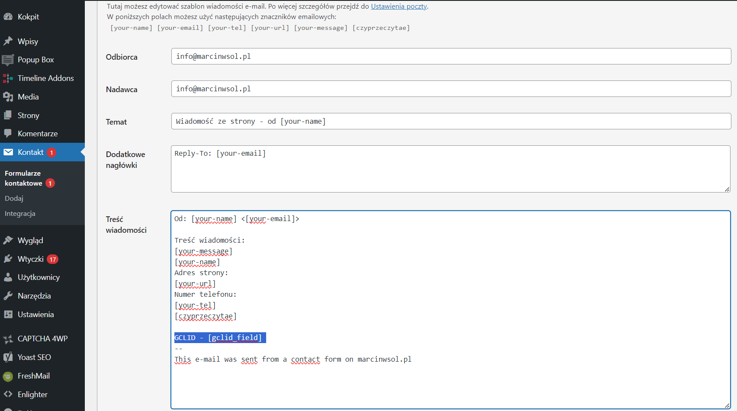The image size is (737, 411).
Task: Click the [your-tel] mail tag
Action: pos(227,28)
